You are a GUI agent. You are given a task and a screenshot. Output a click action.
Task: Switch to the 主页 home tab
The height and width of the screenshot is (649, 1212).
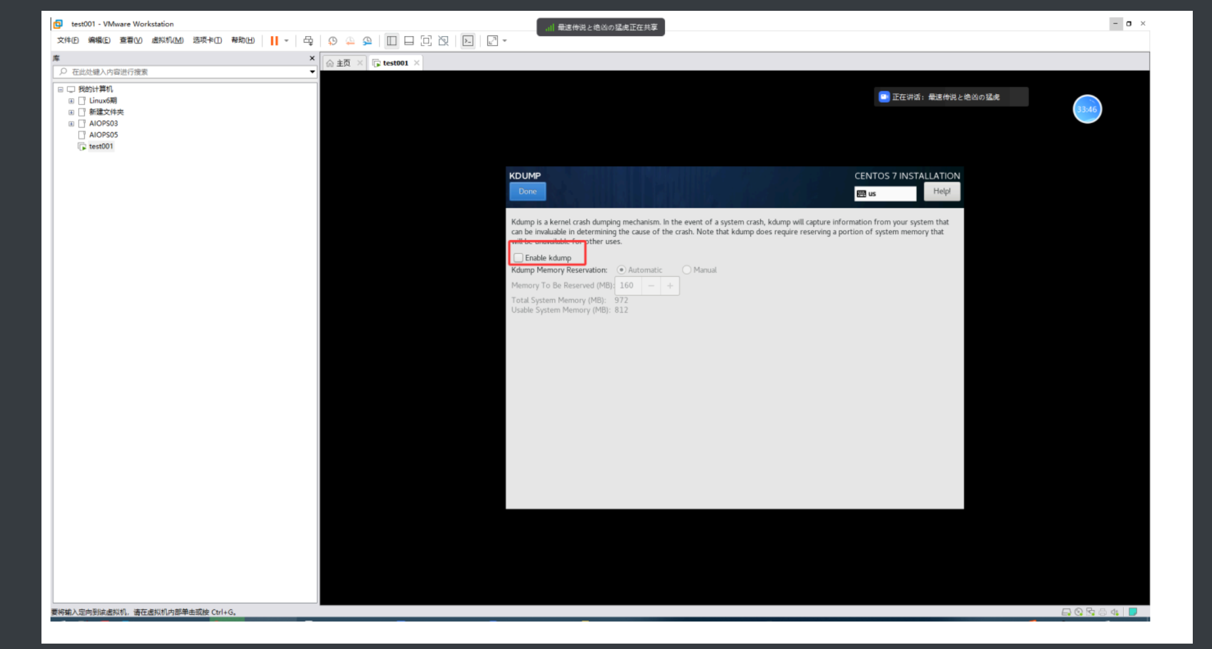coord(343,63)
